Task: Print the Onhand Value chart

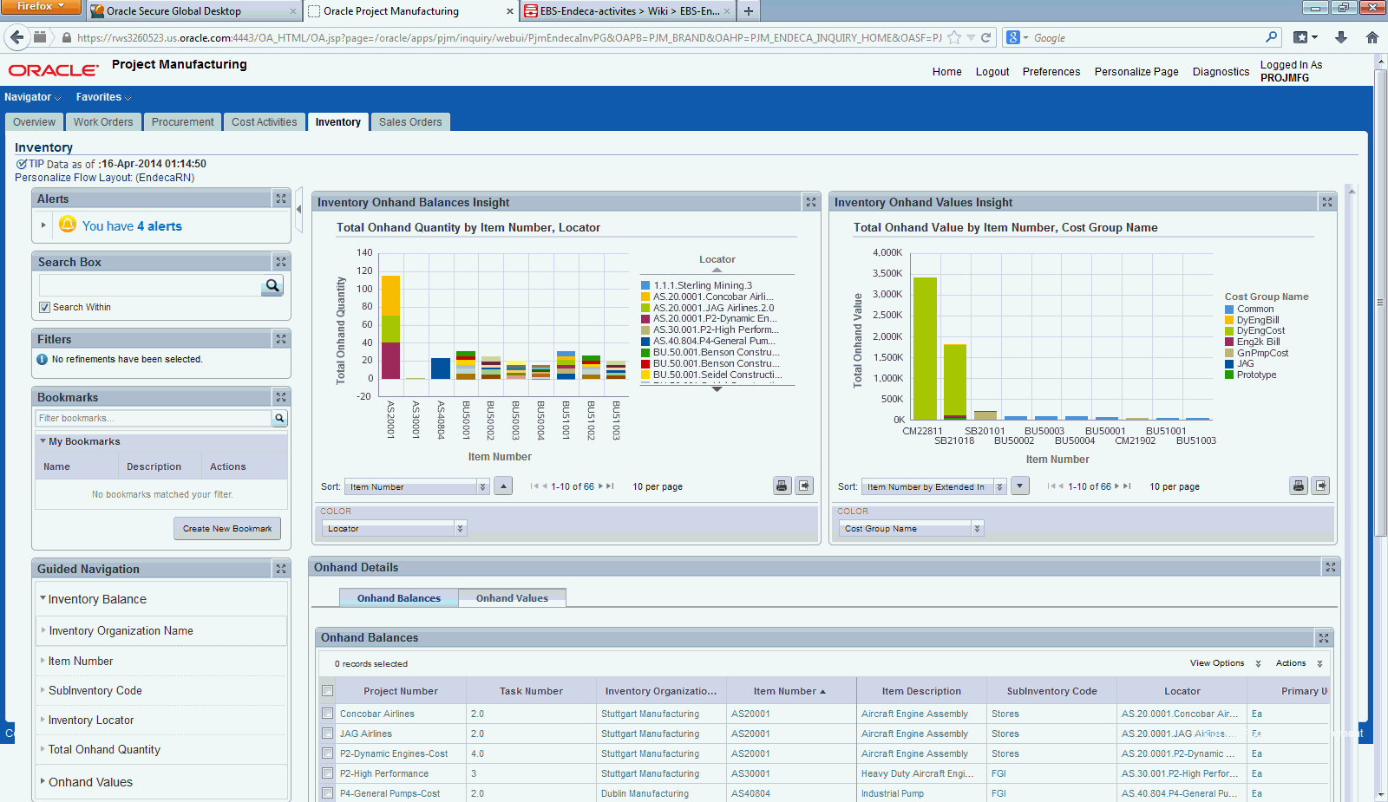Action: (x=1299, y=486)
